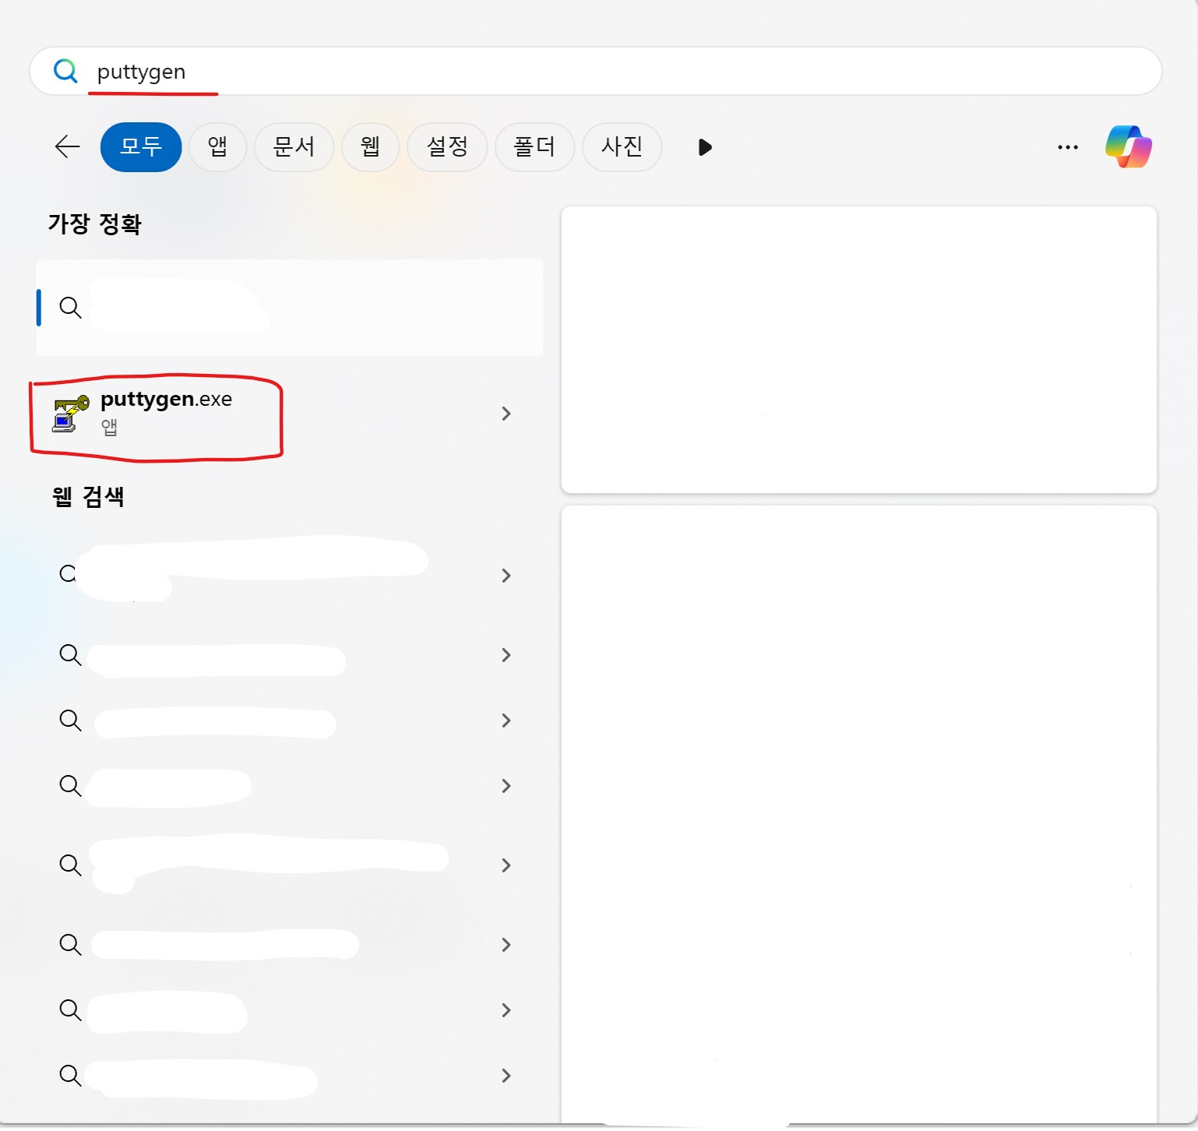The height and width of the screenshot is (1131, 1198).
Task: Switch to the 웹 filter tab
Action: tap(370, 146)
